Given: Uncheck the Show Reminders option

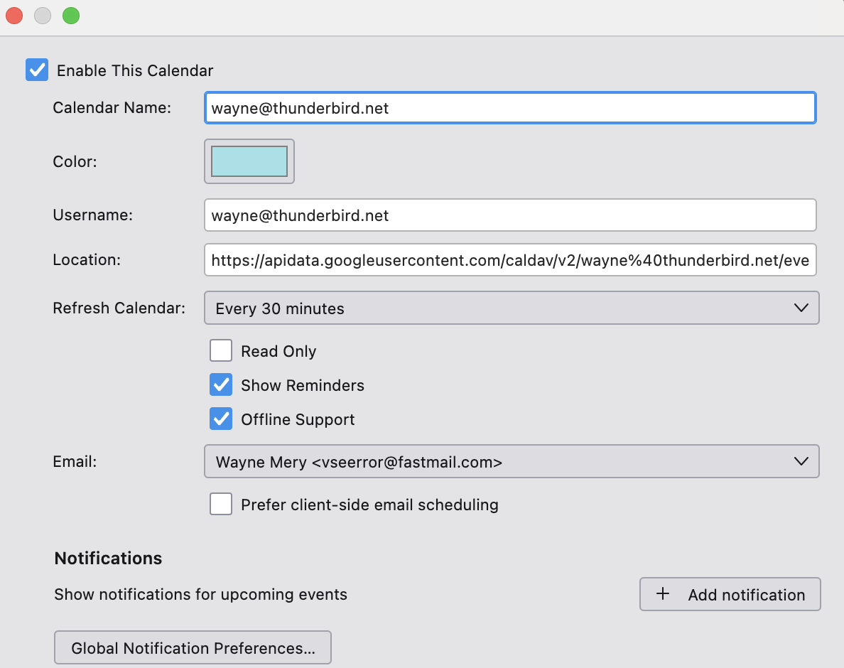Looking at the screenshot, I should [x=221, y=385].
